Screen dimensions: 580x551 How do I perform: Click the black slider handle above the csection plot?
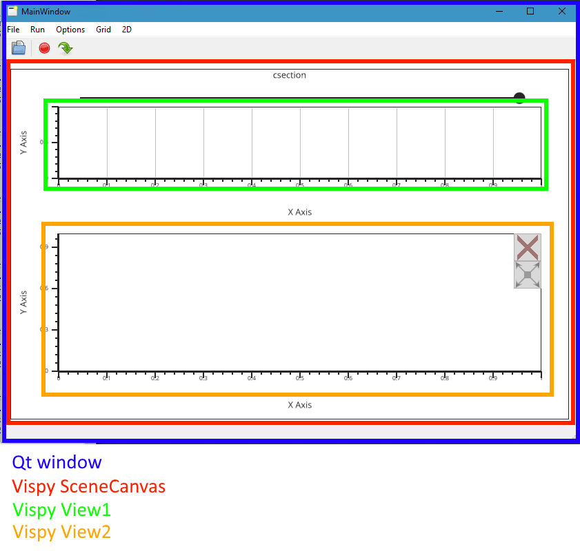point(519,98)
